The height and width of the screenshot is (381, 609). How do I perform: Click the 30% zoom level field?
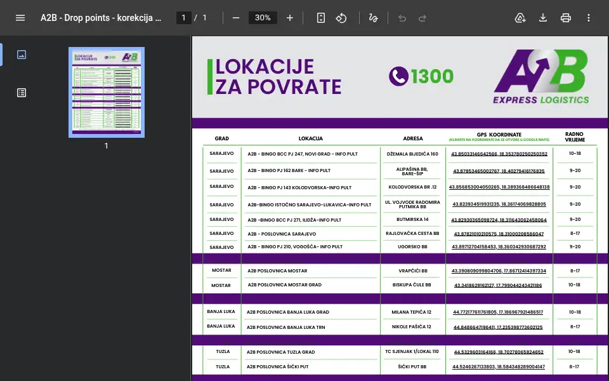point(263,18)
